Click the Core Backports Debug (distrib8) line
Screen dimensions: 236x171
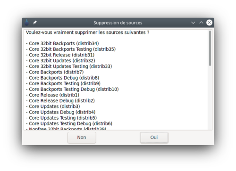[x=63, y=78]
